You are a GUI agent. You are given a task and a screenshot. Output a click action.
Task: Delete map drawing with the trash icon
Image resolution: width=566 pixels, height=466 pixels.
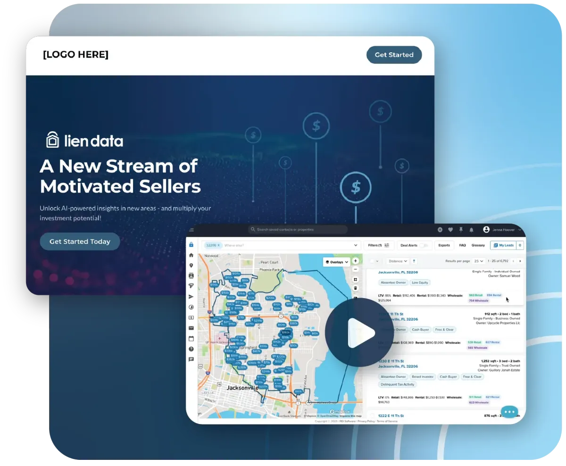pyautogui.click(x=355, y=288)
